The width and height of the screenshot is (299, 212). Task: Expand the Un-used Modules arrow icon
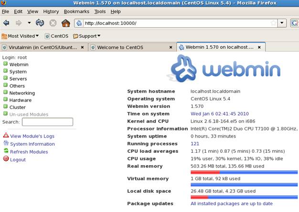click(6, 114)
